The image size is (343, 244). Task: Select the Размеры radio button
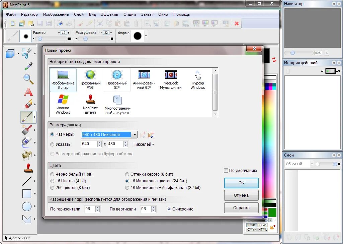52,134
